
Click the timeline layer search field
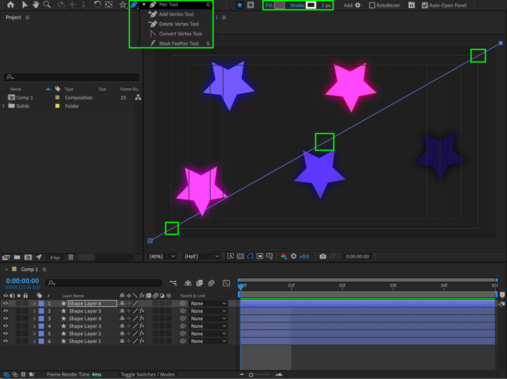coord(104,283)
